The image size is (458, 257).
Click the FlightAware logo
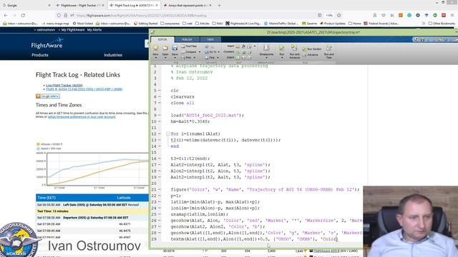(47, 44)
